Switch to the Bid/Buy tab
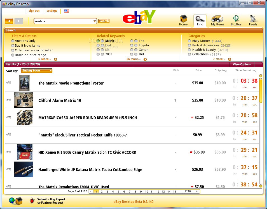Viewport: 267px width, 209px height. click(x=236, y=20)
